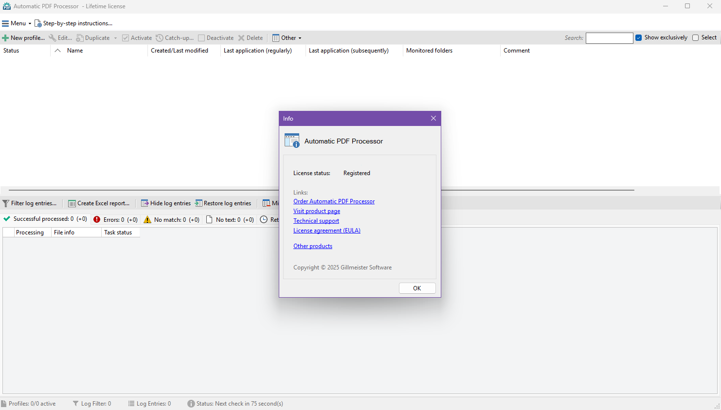721x410 pixels.
Task: Click the status info icon for next check
Action: (191, 404)
